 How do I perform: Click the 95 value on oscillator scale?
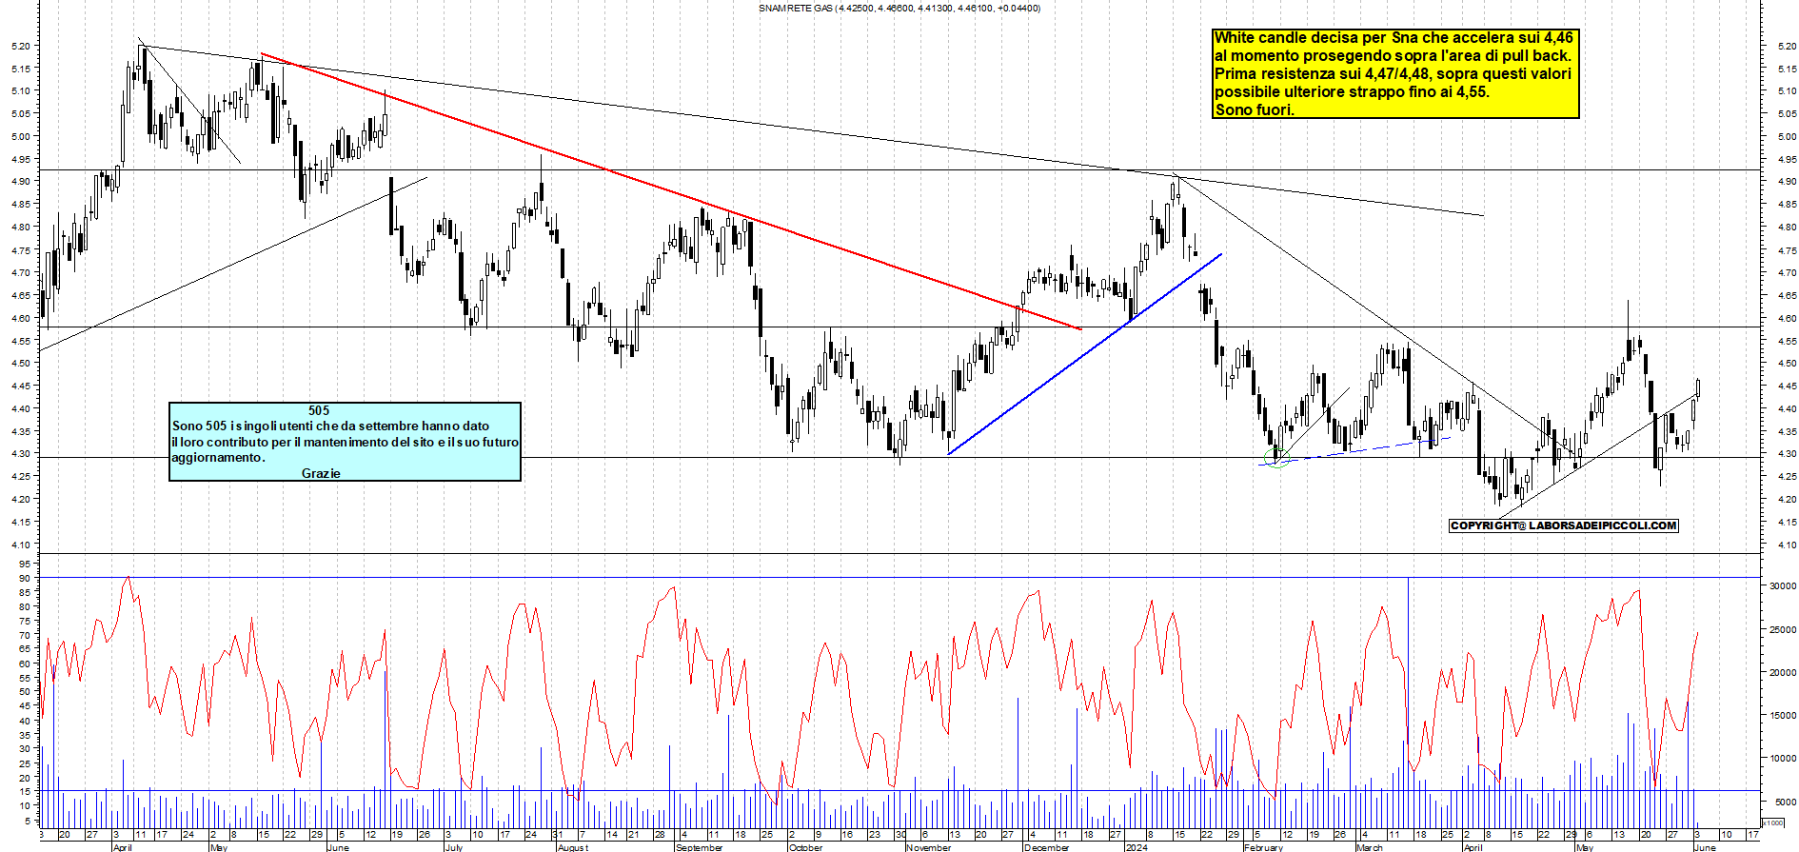[25, 564]
